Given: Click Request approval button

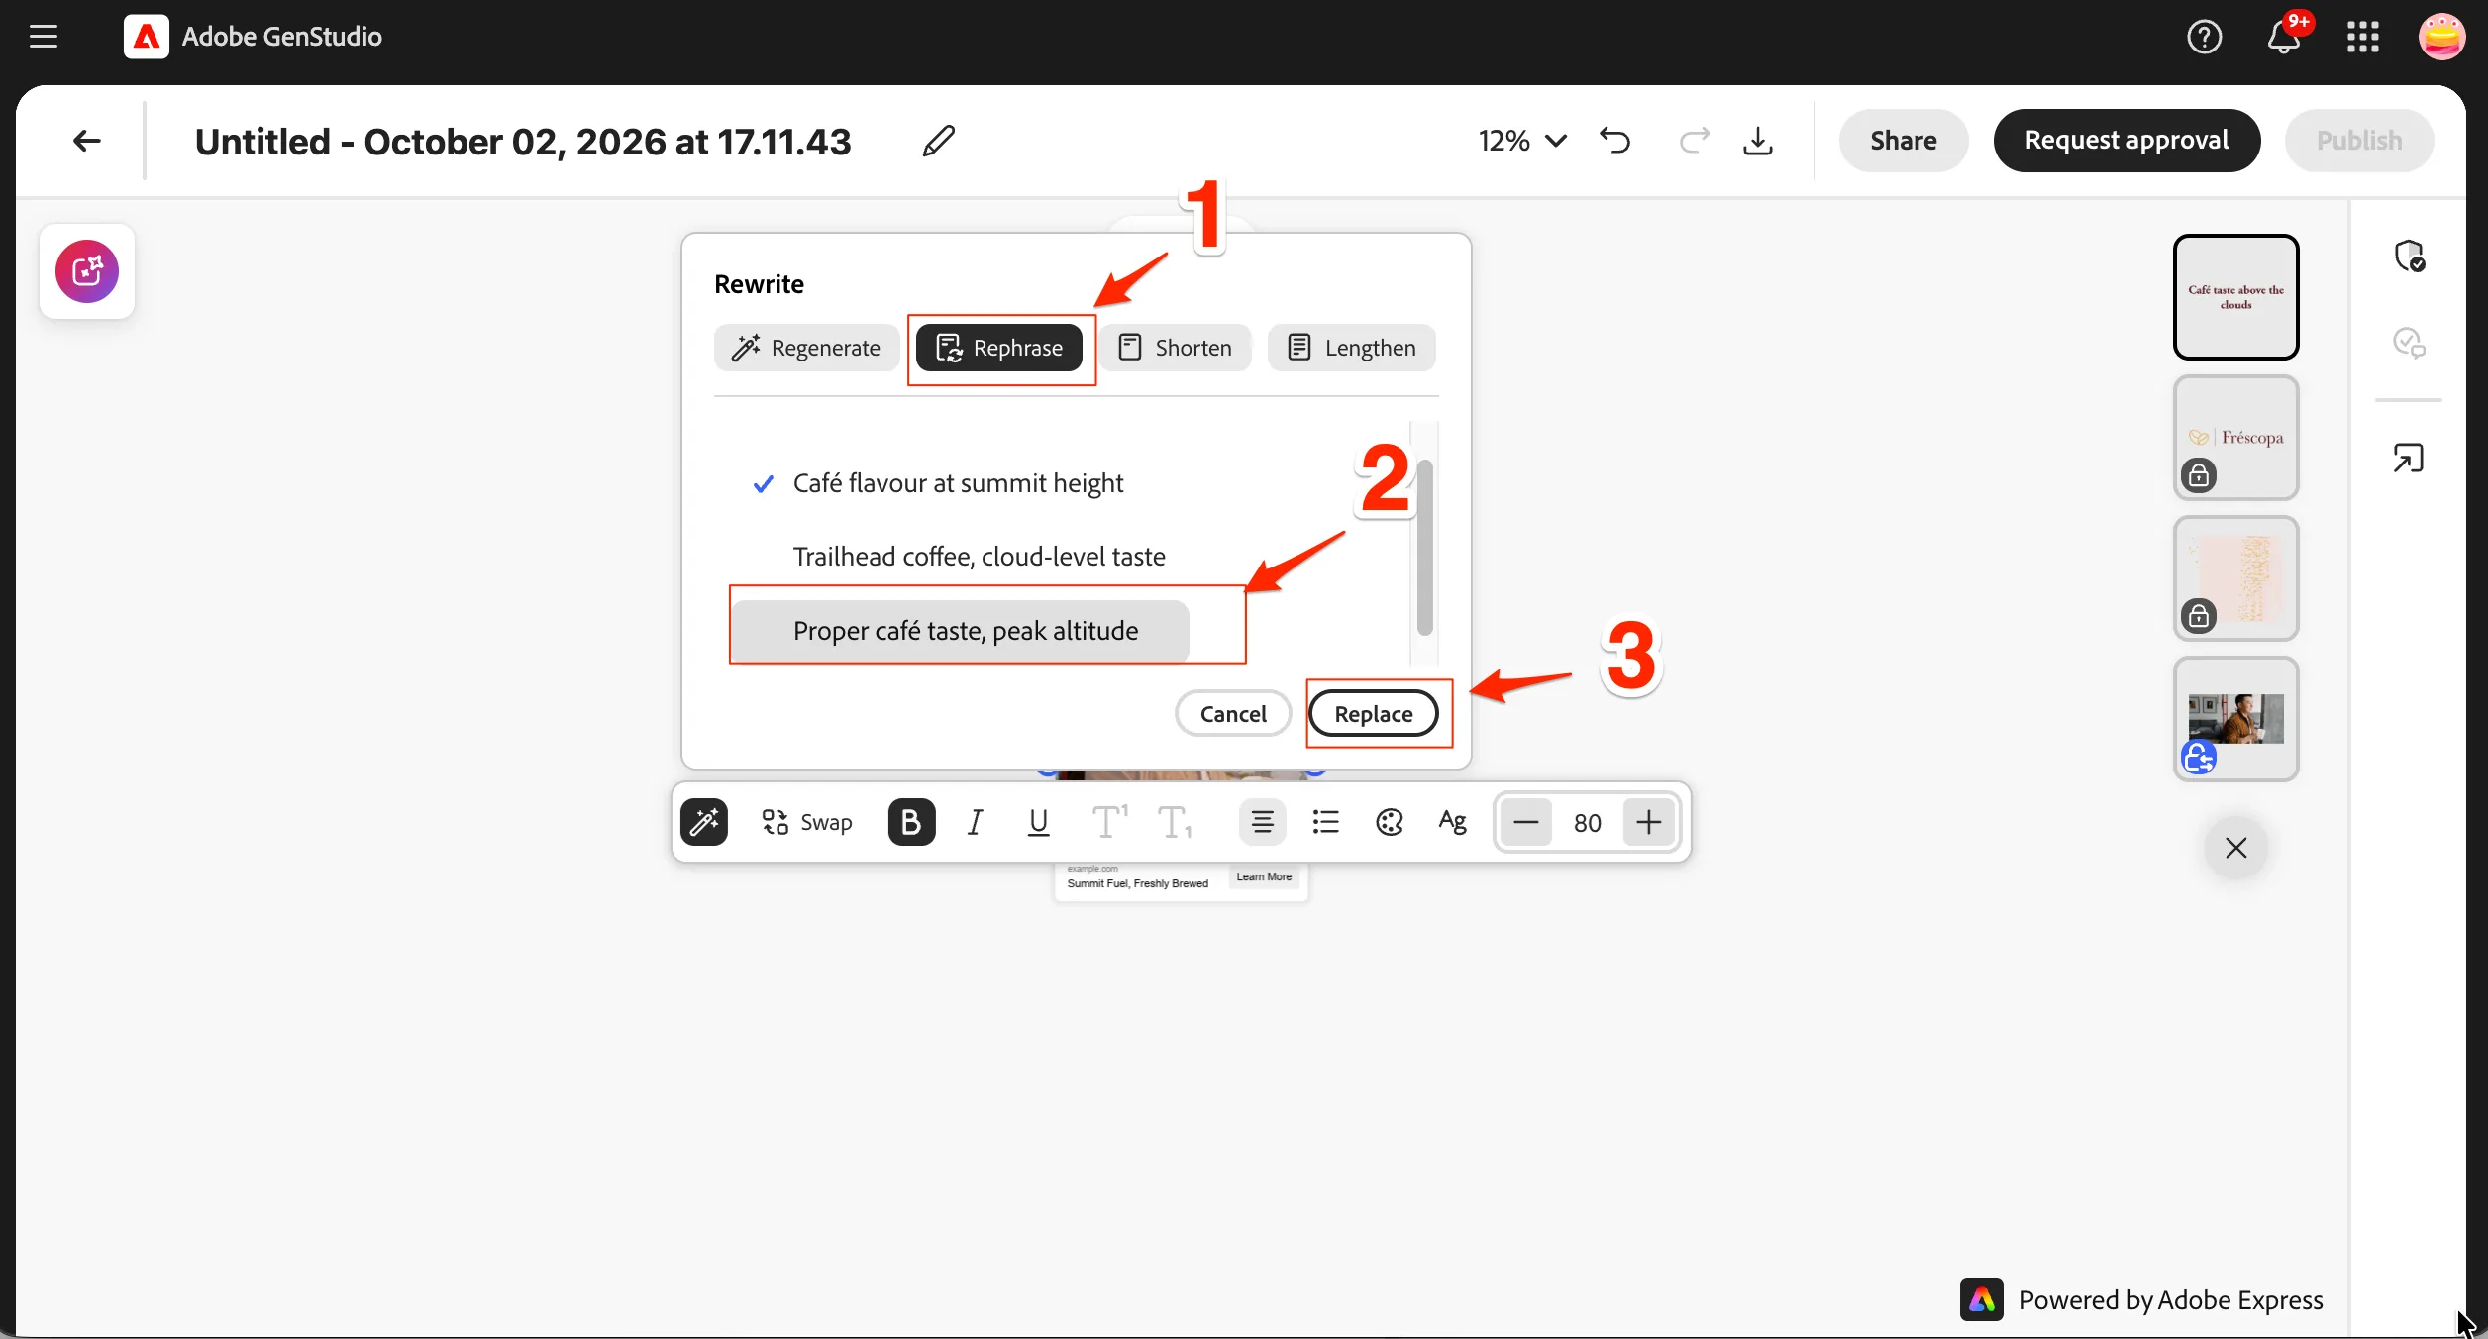Looking at the screenshot, I should [x=2126, y=141].
